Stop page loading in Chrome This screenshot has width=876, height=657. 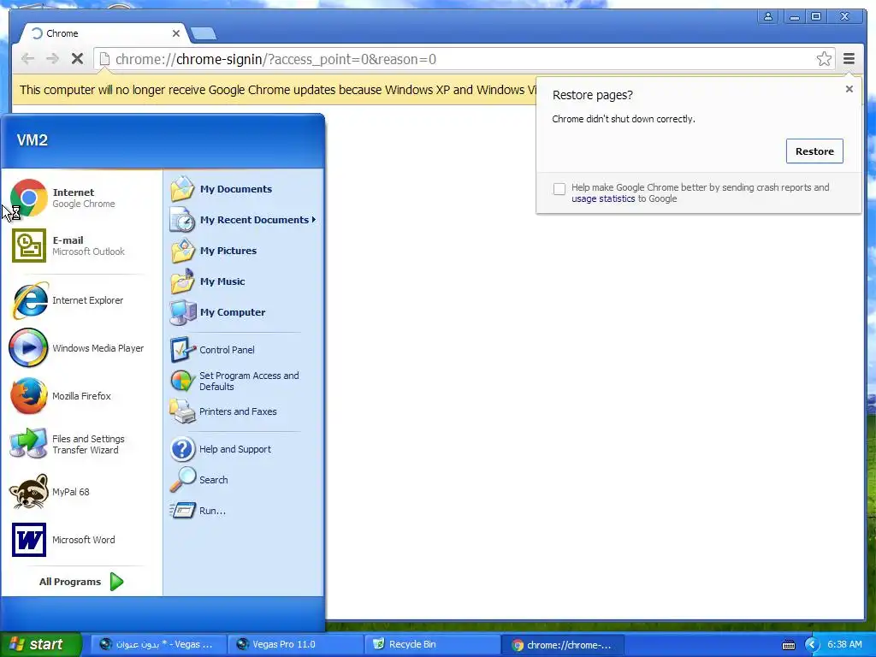pyautogui.click(x=77, y=59)
